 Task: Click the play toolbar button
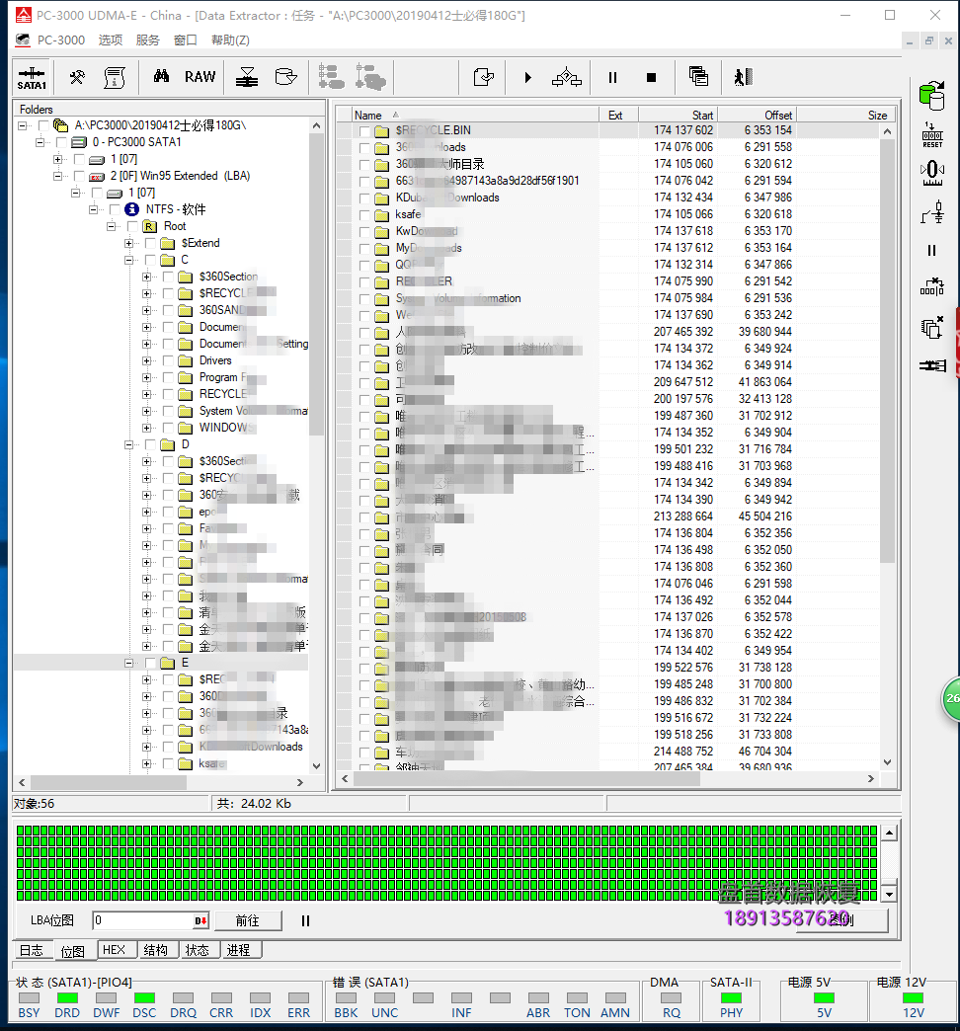(528, 78)
